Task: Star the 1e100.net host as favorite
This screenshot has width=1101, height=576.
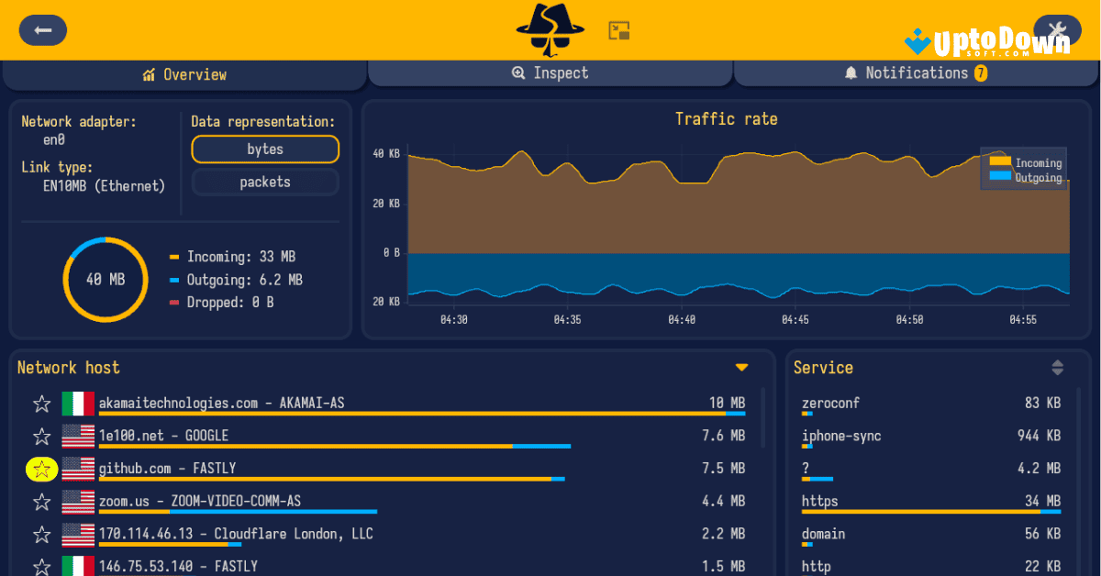Action: point(40,436)
